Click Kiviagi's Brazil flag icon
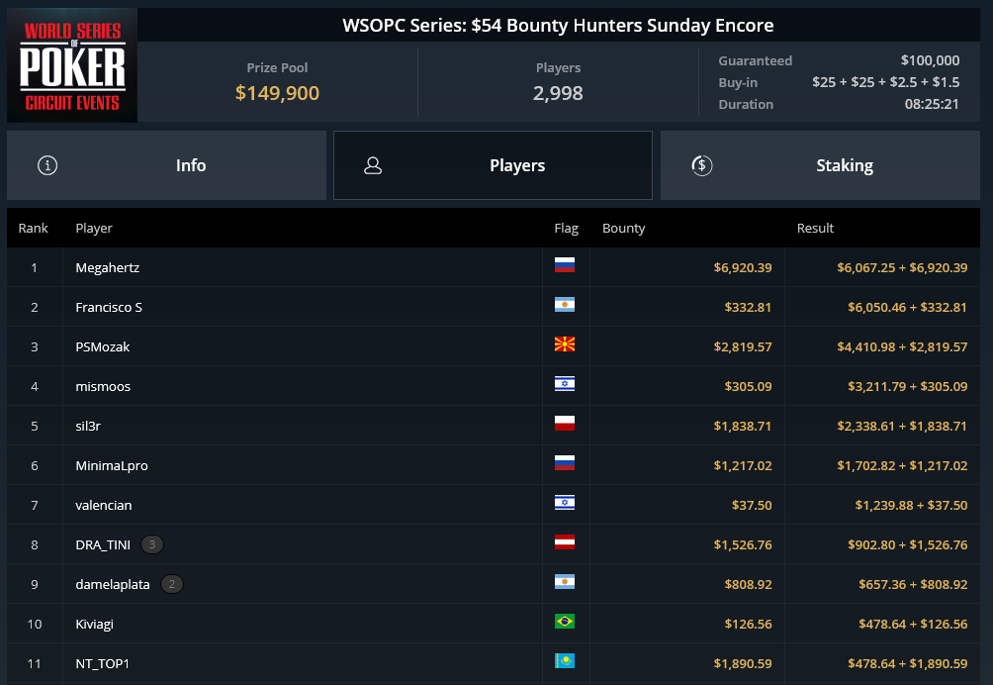This screenshot has height=685, width=993. coord(565,621)
